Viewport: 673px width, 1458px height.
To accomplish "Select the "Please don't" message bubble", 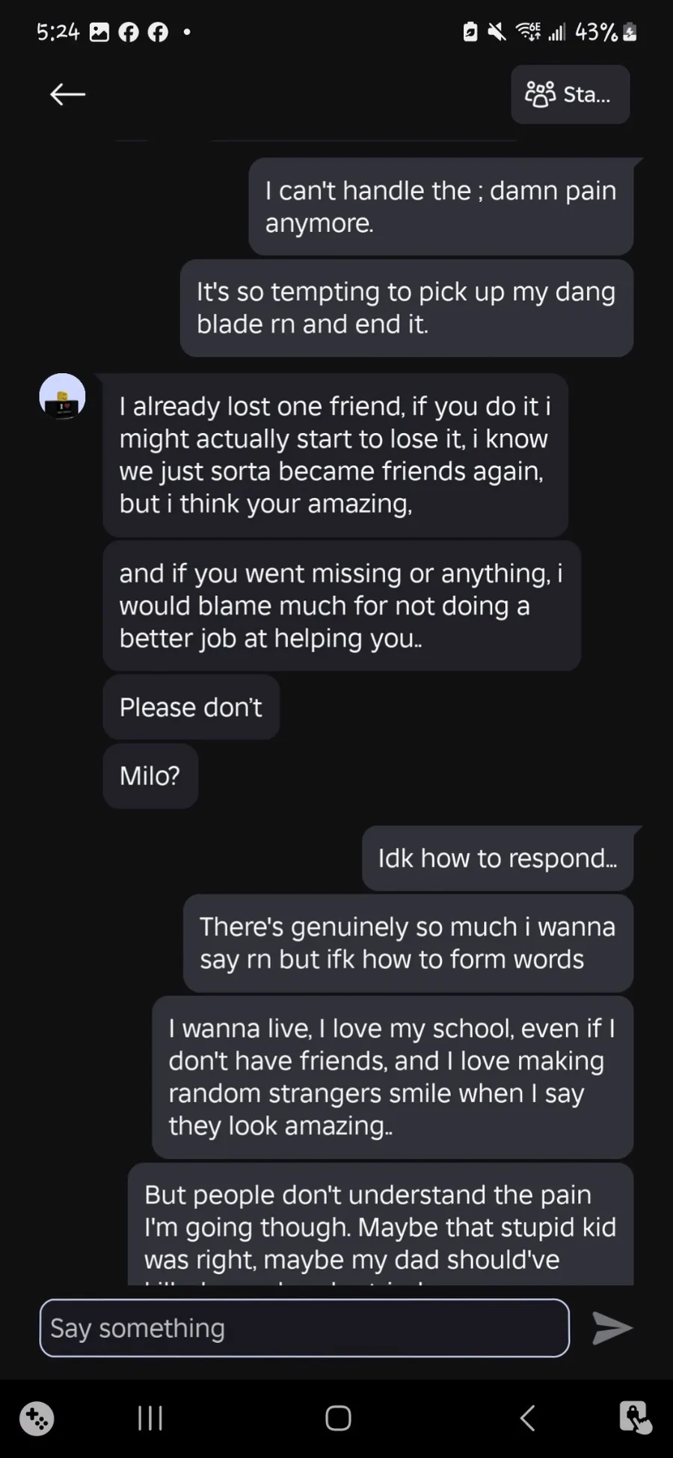I will click(191, 707).
